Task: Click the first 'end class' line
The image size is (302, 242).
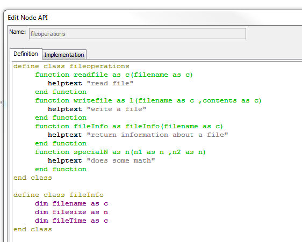Action: pos(33,178)
